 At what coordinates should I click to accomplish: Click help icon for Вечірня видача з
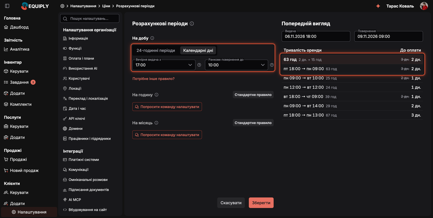click(x=199, y=65)
